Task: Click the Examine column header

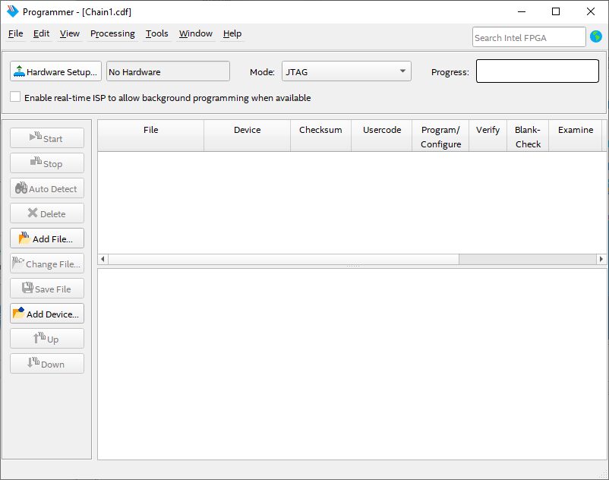Action: click(x=576, y=135)
